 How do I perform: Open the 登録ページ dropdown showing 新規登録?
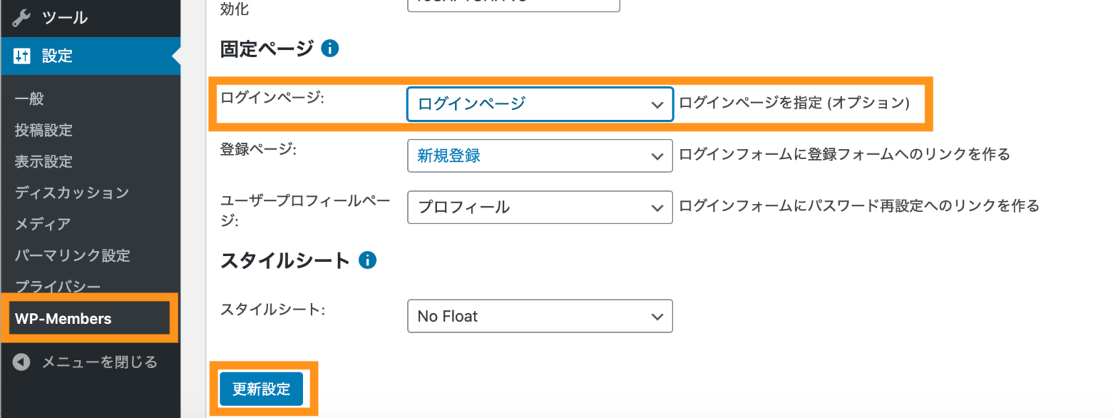(x=540, y=155)
